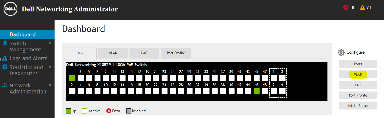Select port 24 on the switch diagram
Viewport: 384px width, 118px height.
click(164, 91)
